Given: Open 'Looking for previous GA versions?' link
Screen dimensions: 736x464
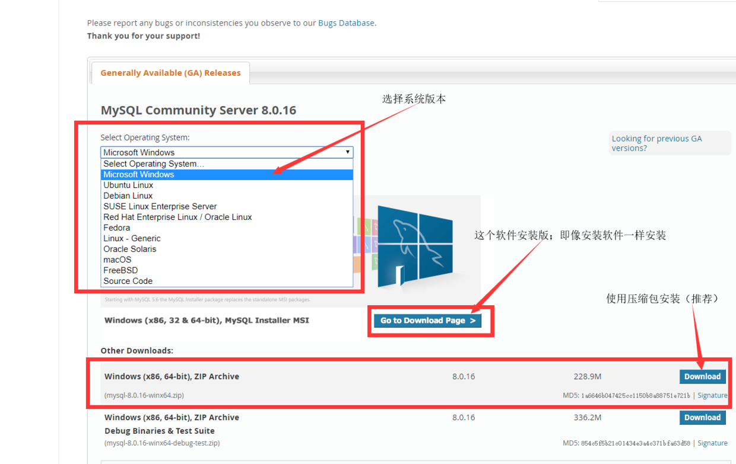Looking at the screenshot, I should [656, 143].
